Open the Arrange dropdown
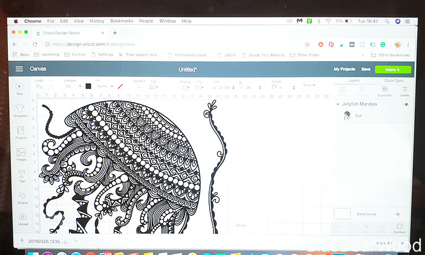Screen dimensions: 425x255 (x=185, y=87)
